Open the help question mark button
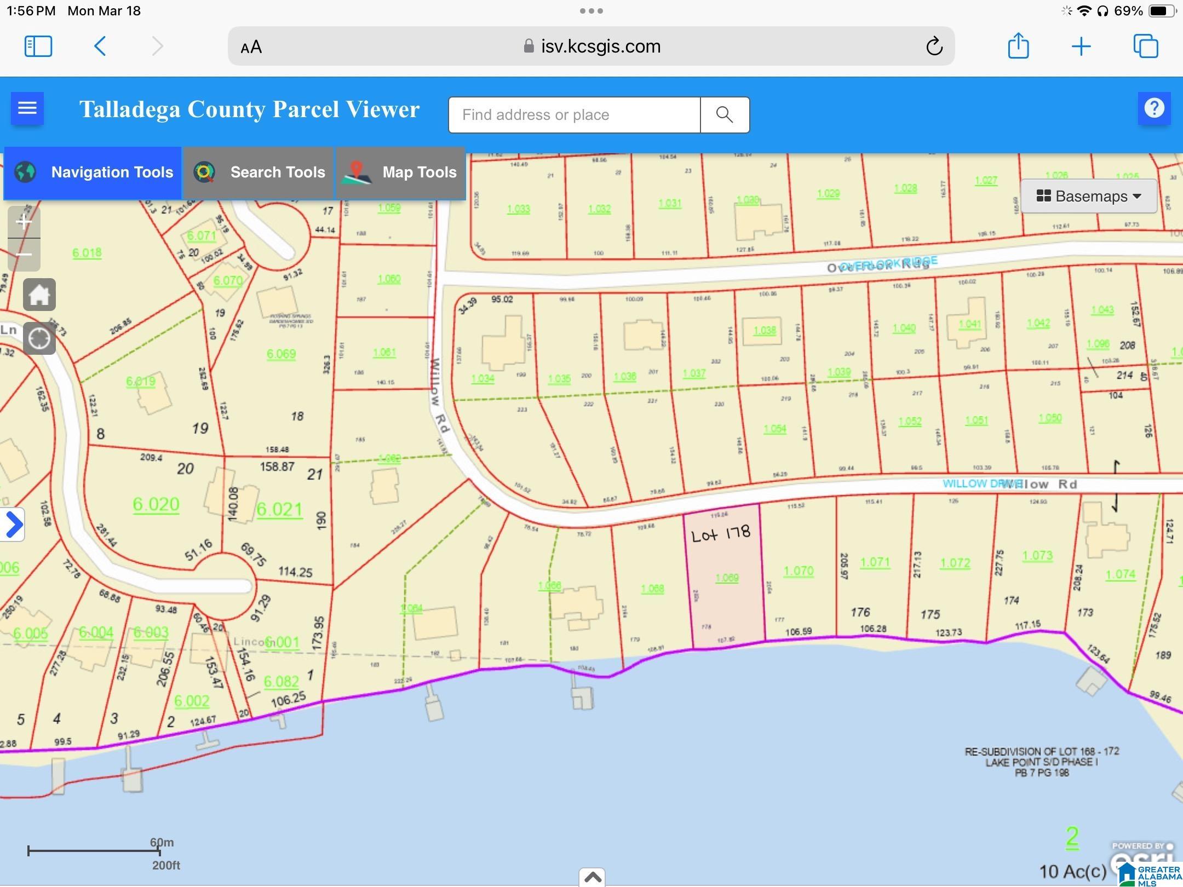Screen dimensions: 1183x887 point(1154,108)
